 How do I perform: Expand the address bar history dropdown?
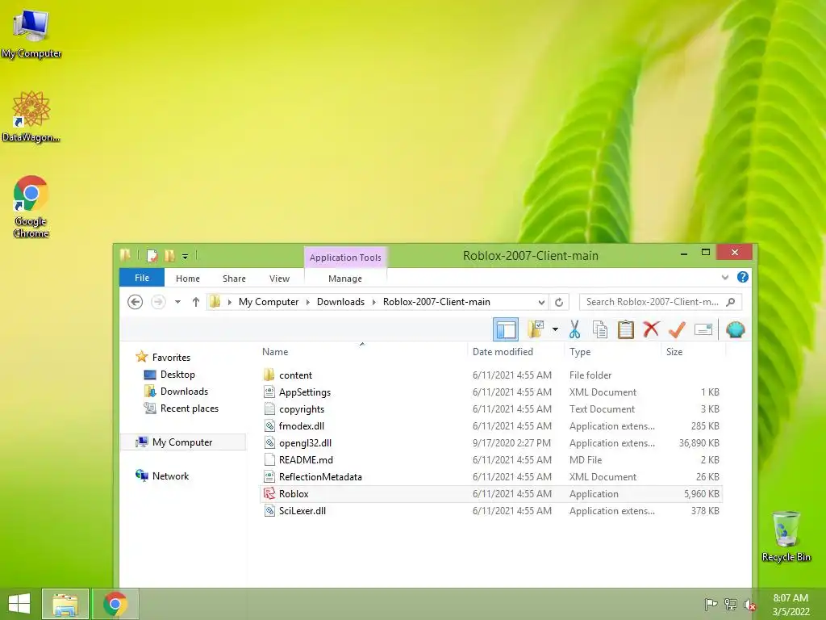click(x=541, y=302)
